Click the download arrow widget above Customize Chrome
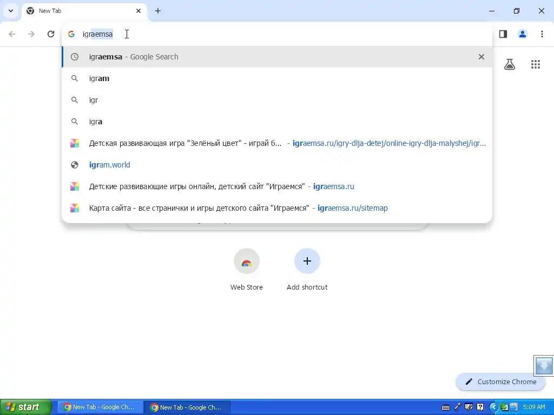Screen dimensions: 554x415 544,366
